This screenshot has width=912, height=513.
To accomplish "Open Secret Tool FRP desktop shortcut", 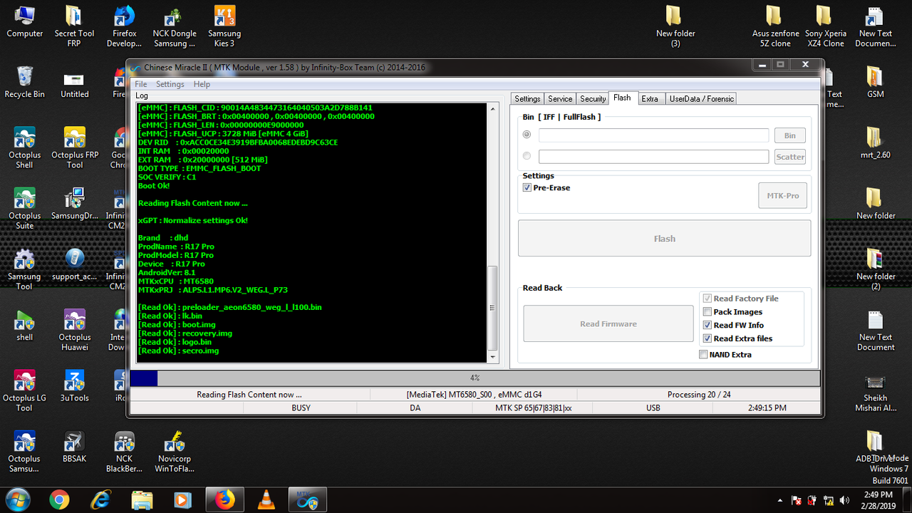I will 74,27.
